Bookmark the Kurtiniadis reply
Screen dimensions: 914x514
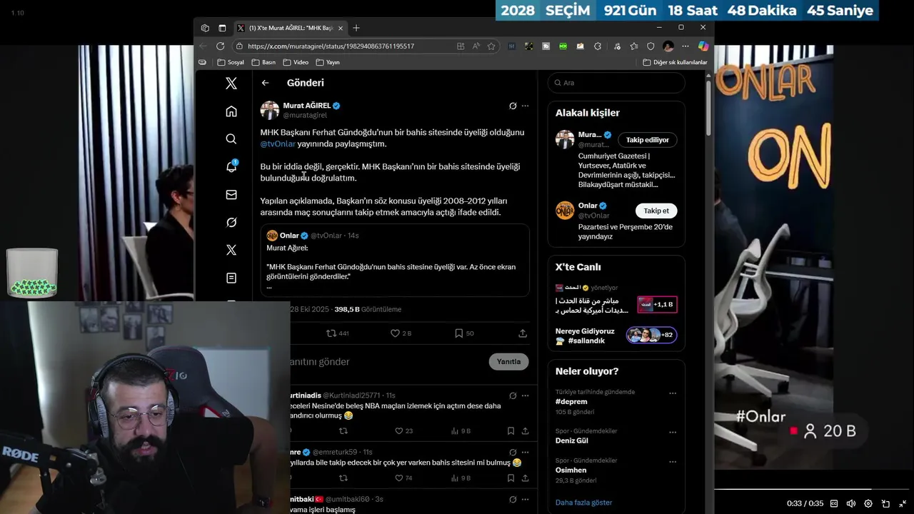[x=511, y=431]
